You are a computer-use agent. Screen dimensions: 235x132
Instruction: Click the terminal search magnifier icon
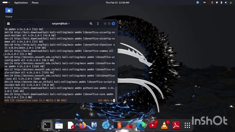(x=91, y=23)
